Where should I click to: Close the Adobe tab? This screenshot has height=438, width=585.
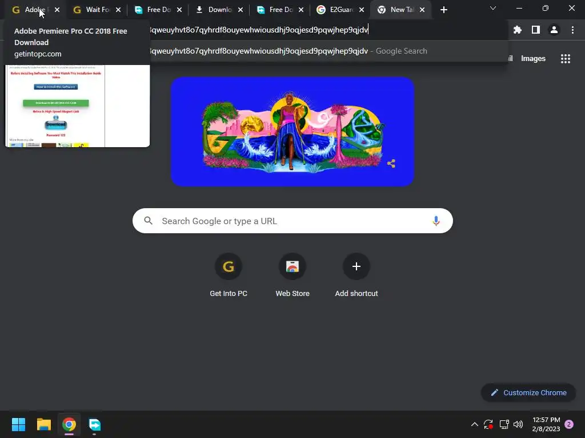[x=57, y=10]
